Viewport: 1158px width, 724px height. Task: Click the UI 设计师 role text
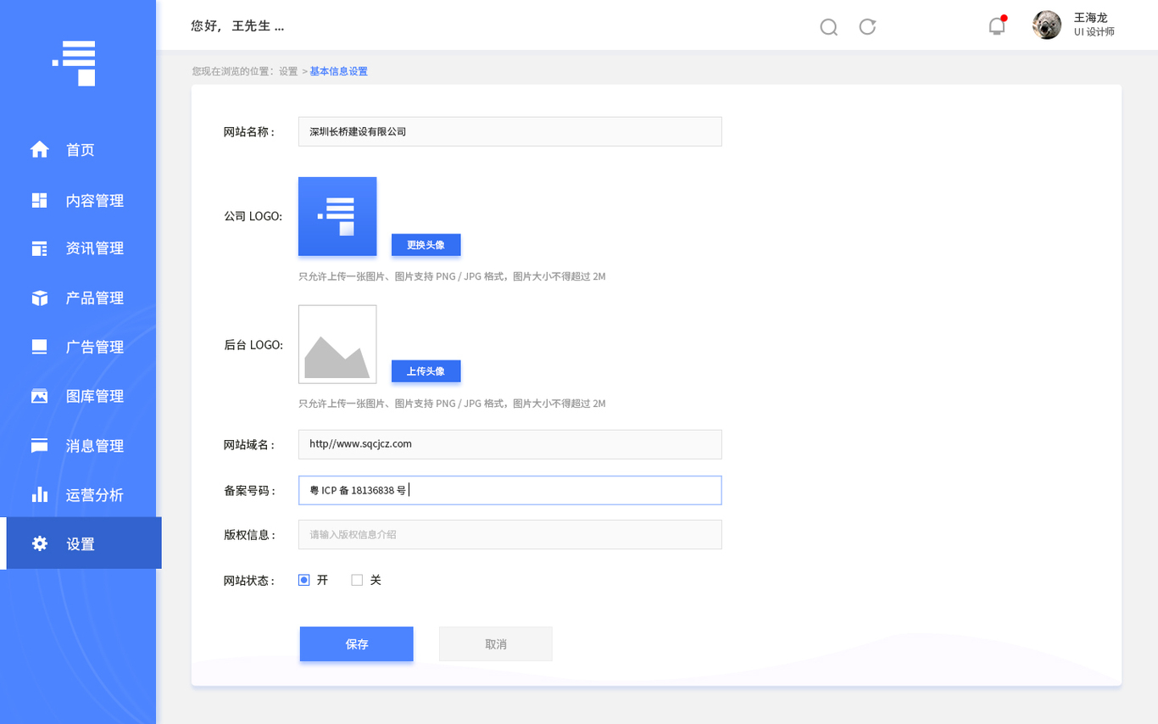(x=1094, y=32)
